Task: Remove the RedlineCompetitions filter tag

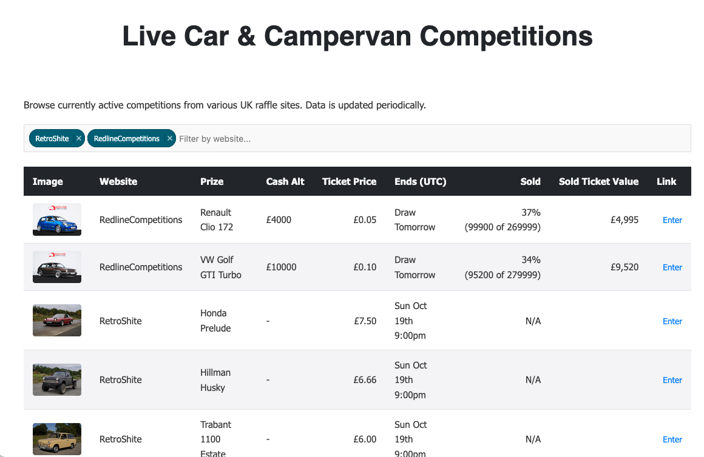Action: pyautogui.click(x=170, y=139)
